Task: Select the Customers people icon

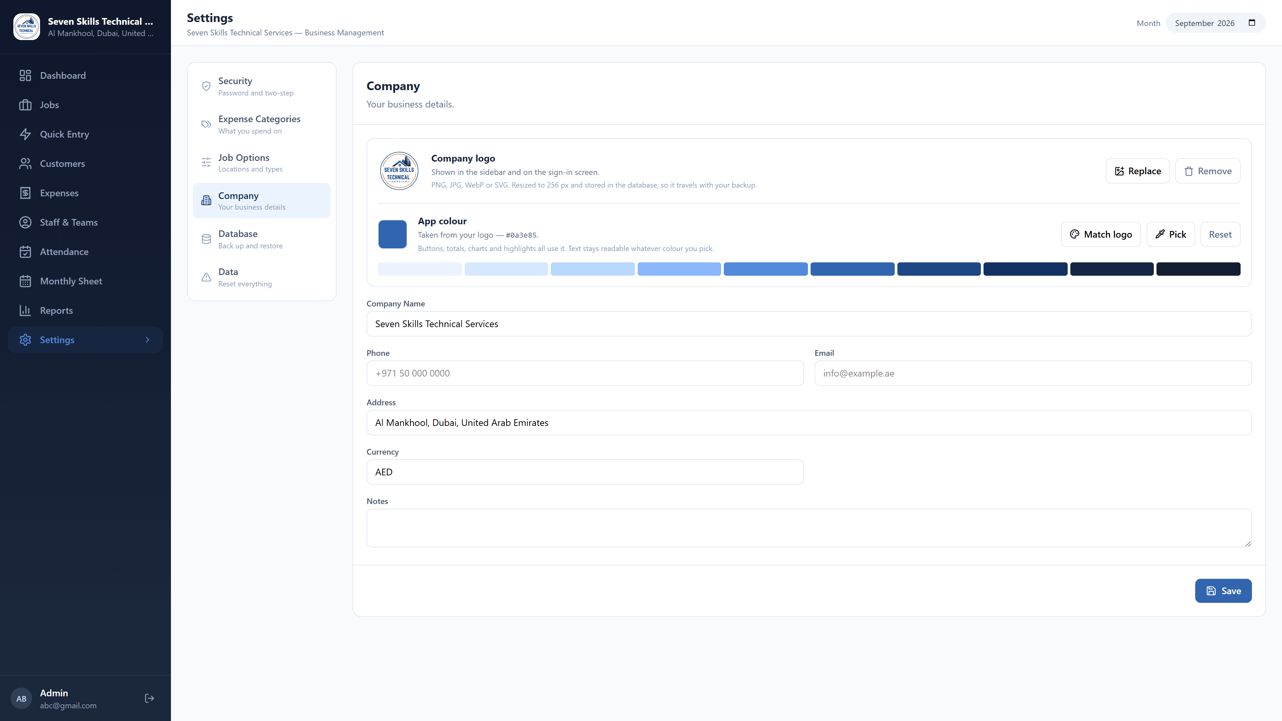Action: (x=25, y=164)
